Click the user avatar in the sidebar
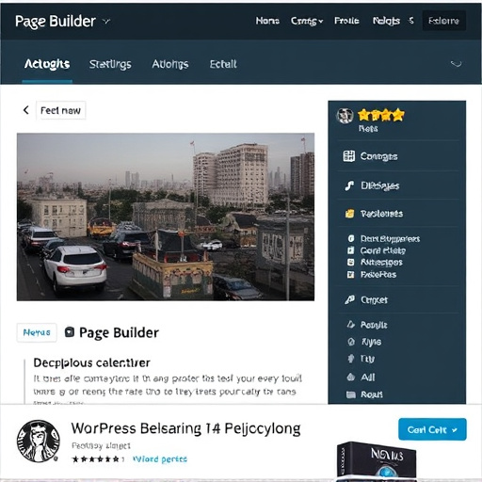This screenshot has width=482, height=482. 345,116
